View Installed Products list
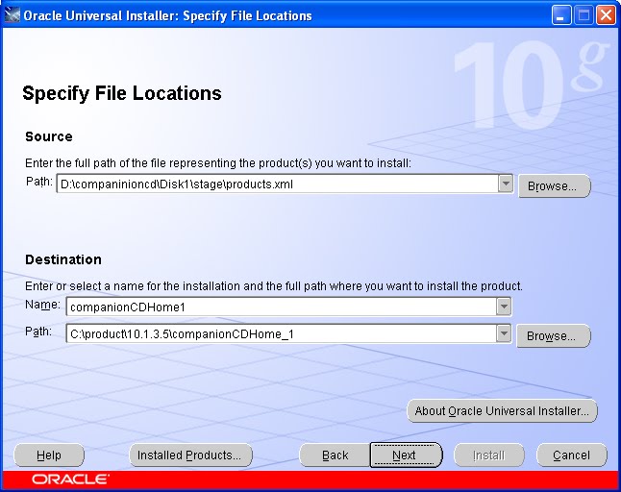This screenshot has height=492, width=621. coord(190,455)
